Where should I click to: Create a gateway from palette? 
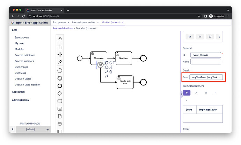click(60, 94)
